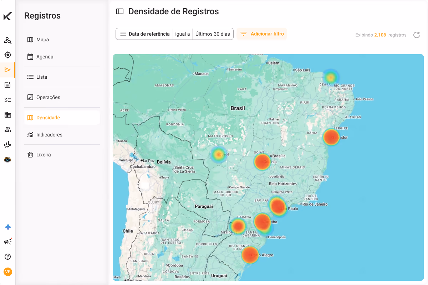Click the heat spot near Misiones
Screen dimensions: 428x285
(x=238, y=226)
